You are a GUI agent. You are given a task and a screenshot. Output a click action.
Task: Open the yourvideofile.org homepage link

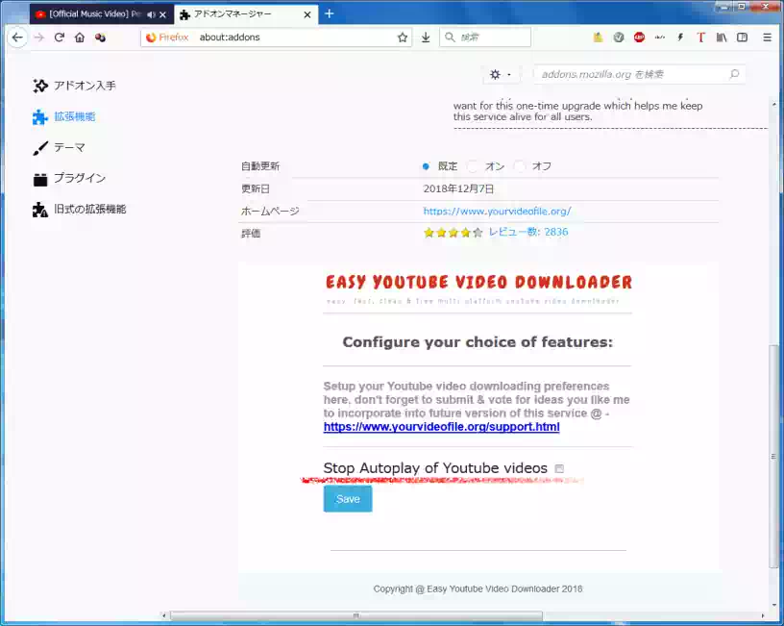point(497,212)
